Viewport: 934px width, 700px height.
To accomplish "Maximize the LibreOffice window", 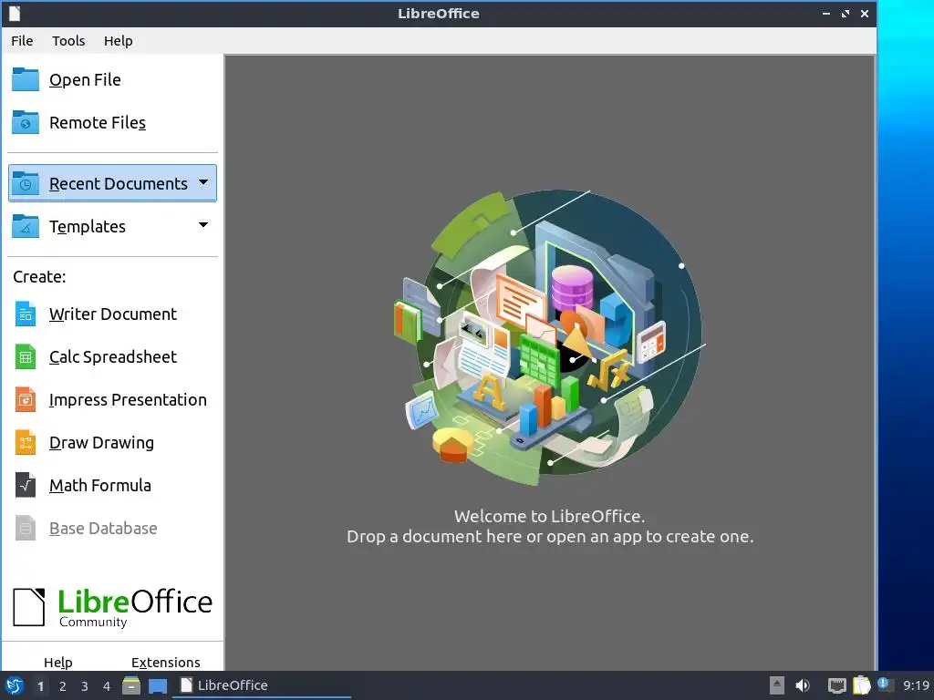I will tap(846, 13).
